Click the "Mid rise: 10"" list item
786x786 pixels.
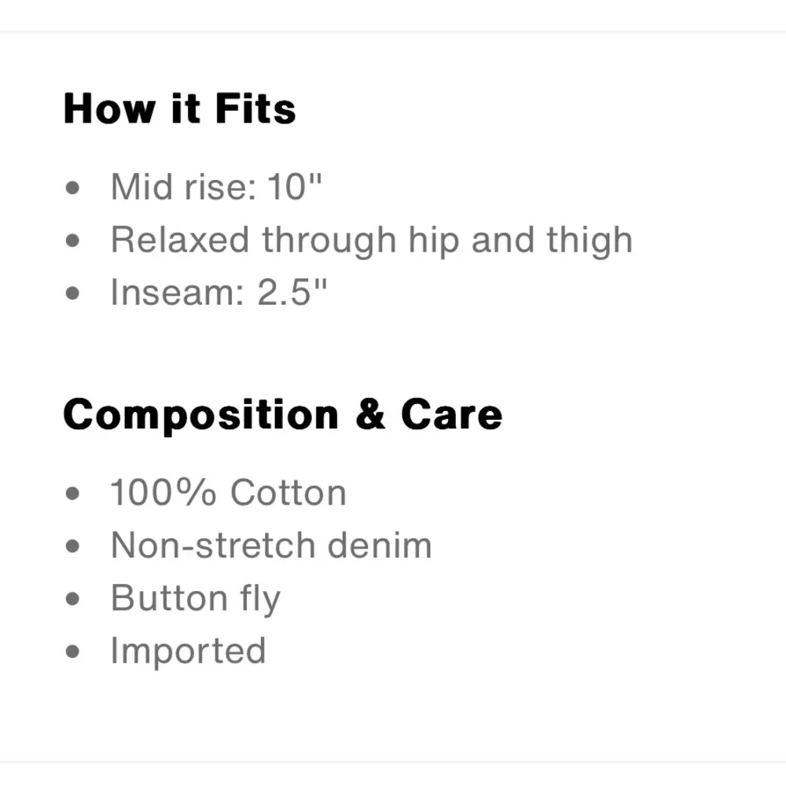[x=216, y=188]
